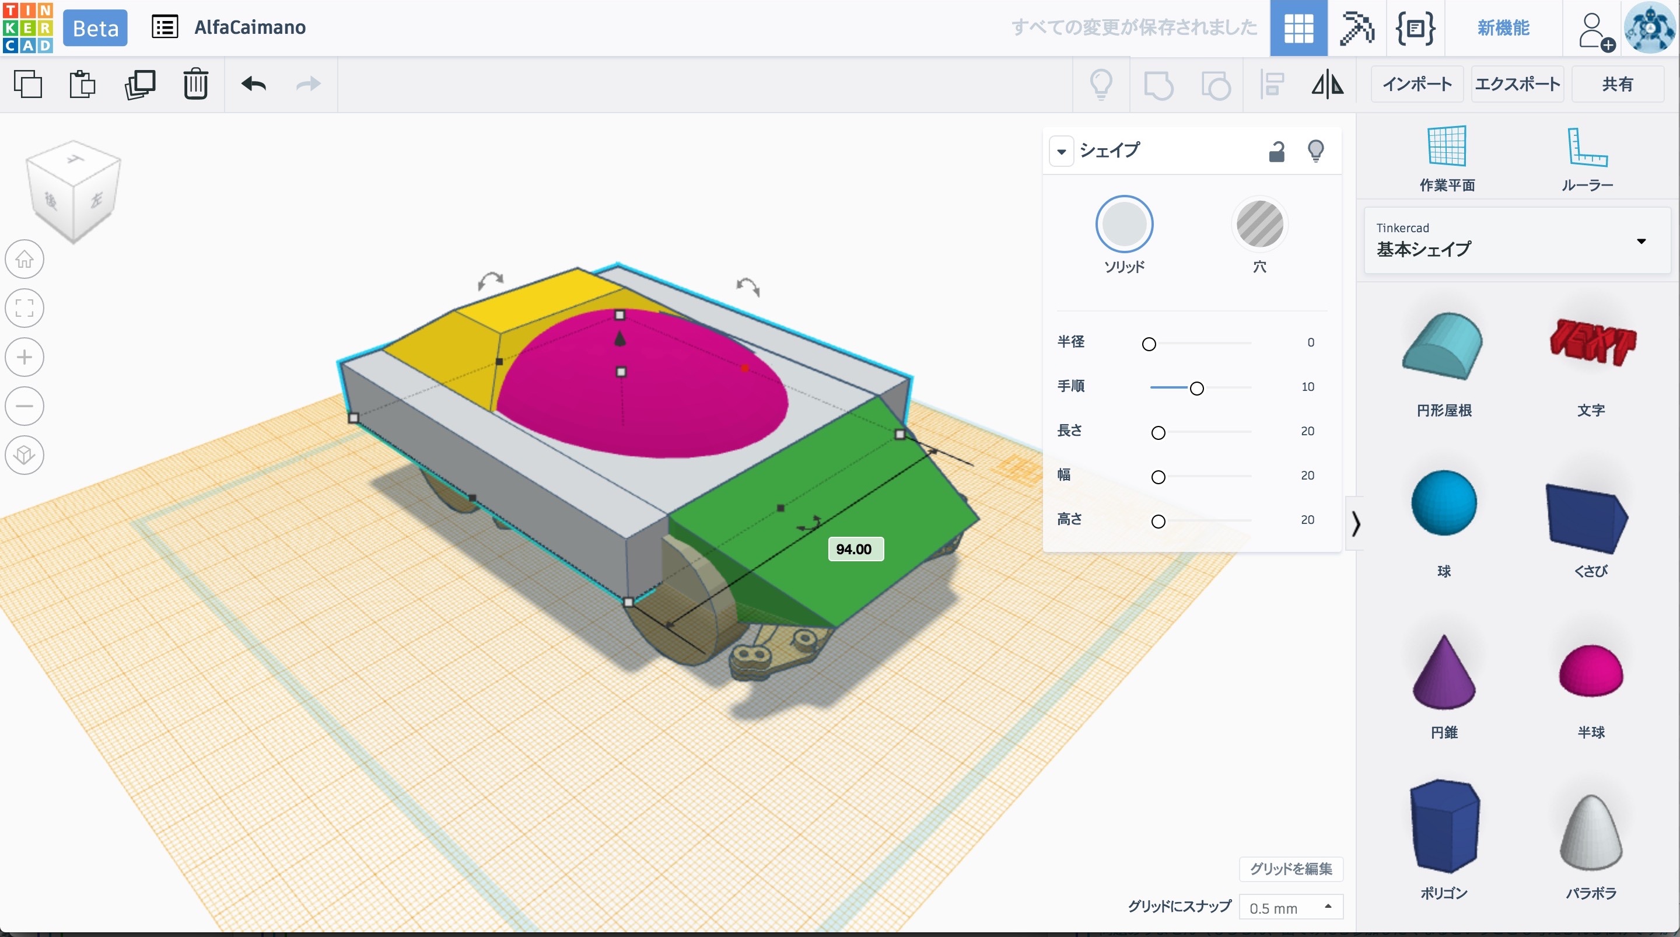Click the mirror flip tool icon
The image size is (1680, 937).
coord(1327,84)
